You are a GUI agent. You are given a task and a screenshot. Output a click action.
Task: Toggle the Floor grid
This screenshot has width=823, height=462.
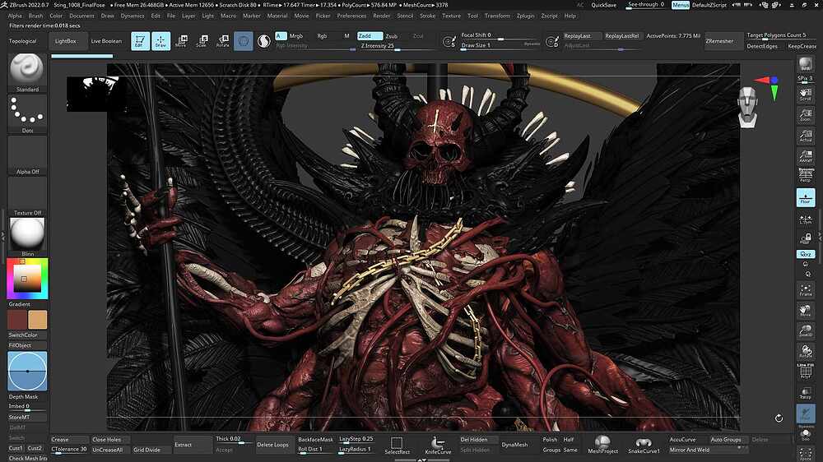[805, 197]
